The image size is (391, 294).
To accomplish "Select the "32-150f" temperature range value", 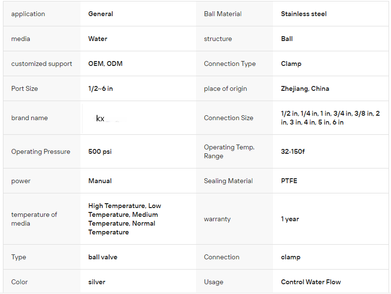I will [x=293, y=152].
